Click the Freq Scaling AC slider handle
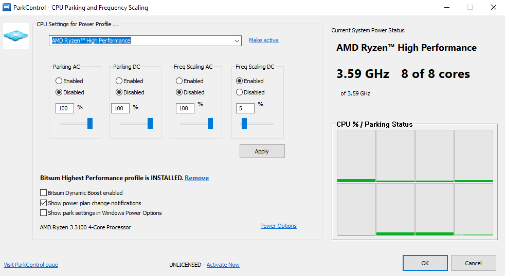 click(210, 124)
